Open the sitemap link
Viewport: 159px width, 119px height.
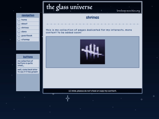click(x=25, y=40)
